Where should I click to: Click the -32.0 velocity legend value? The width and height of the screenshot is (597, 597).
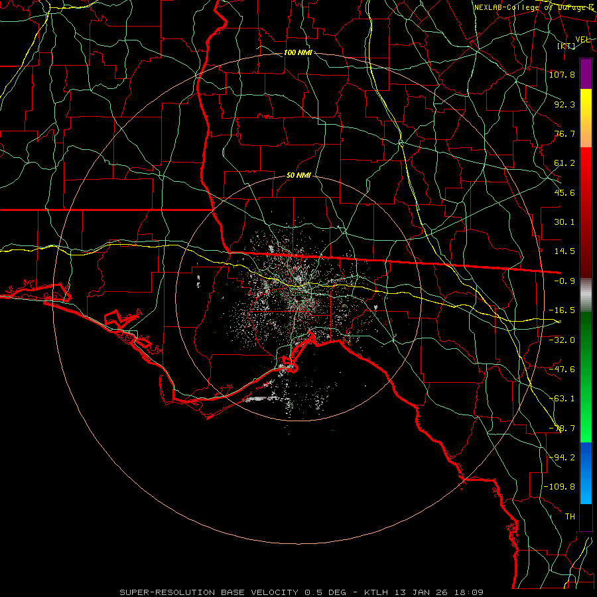562,340
